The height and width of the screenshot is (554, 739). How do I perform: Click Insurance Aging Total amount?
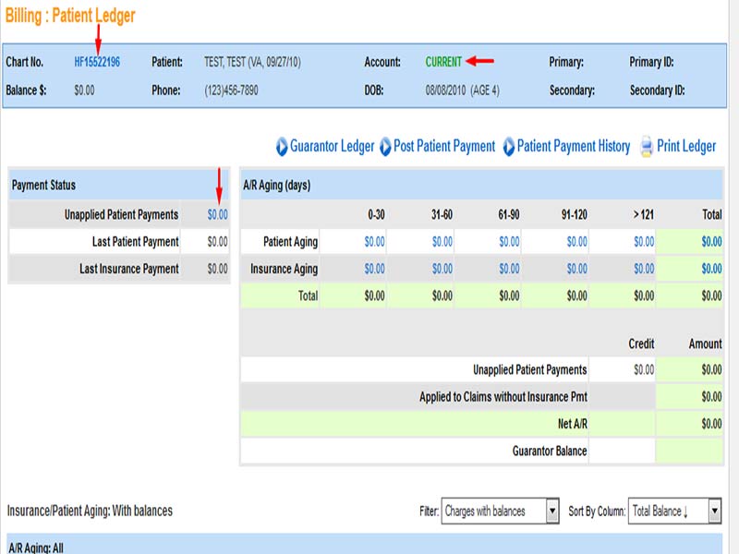coord(711,269)
